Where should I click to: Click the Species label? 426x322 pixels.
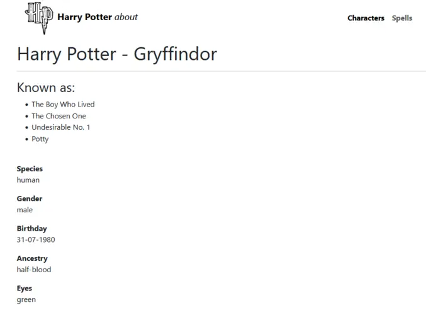coord(30,169)
